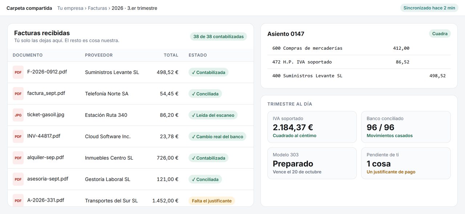Click the PDF icon next to INV-44817.pdf
Image resolution: width=465 pixels, height=214 pixels.
coord(18,136)
